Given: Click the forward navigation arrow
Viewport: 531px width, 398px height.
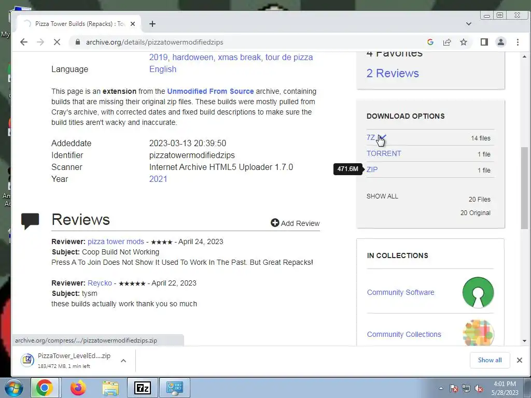Looking at the screenshot, I should tap(40, 42).
